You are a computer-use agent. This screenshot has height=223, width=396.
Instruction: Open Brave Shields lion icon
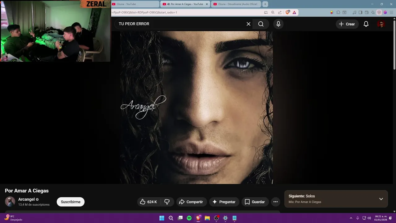(x=288, y=12)
